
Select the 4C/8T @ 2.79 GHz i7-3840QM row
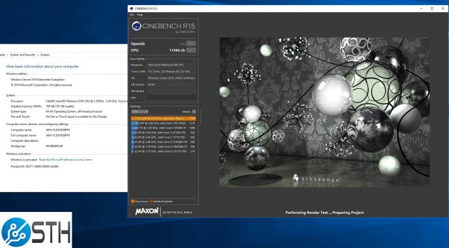click(163, 146)
